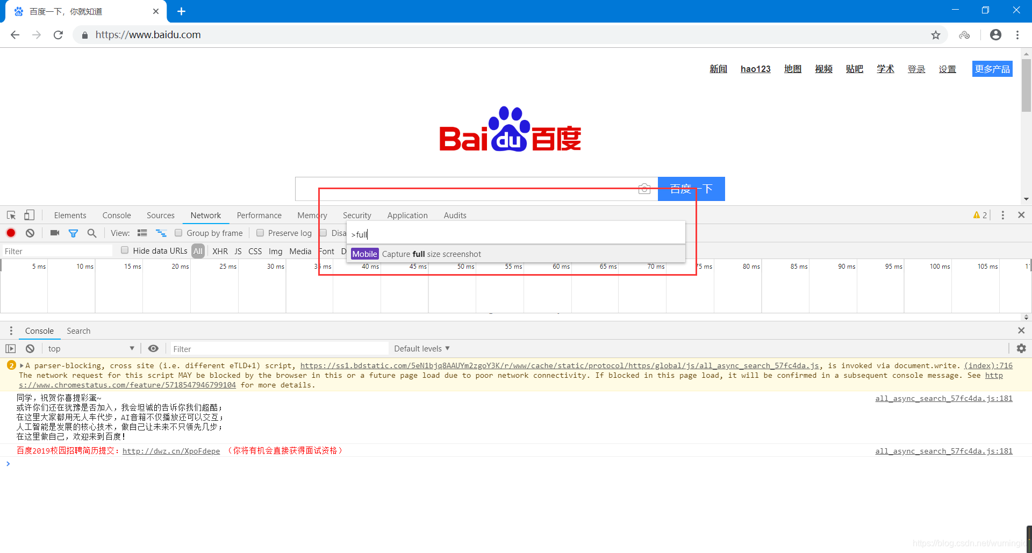Click the page vertical scrollbar thumb

point(1026,85)
